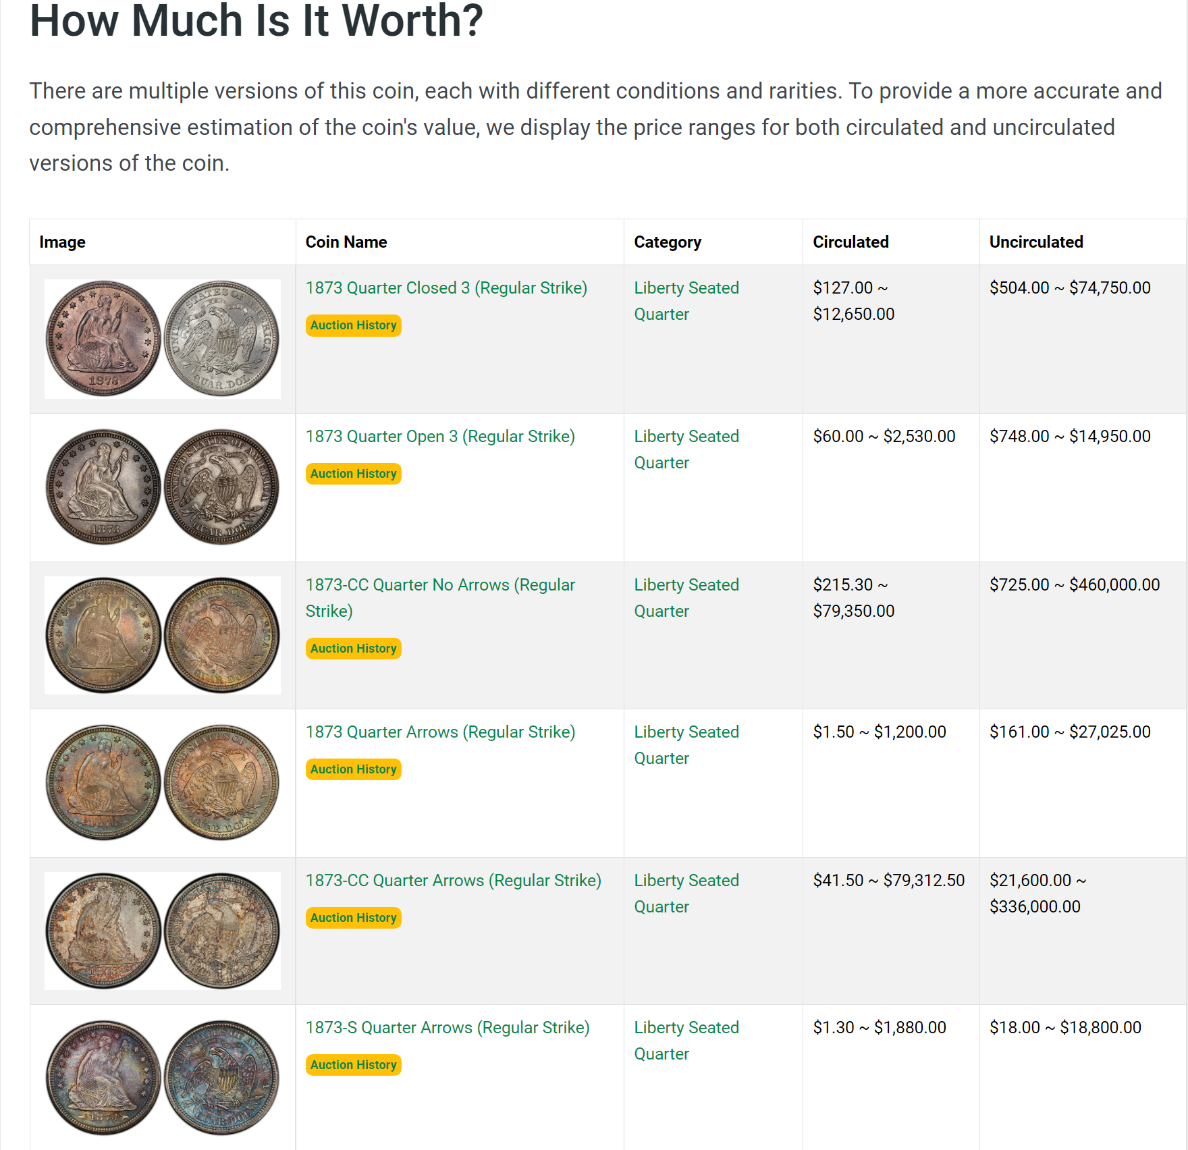The image size is (1188, 1150).
Task: Click the $1.30 ~ $1,880.00 circulated value
Action: pos(880,1028)
